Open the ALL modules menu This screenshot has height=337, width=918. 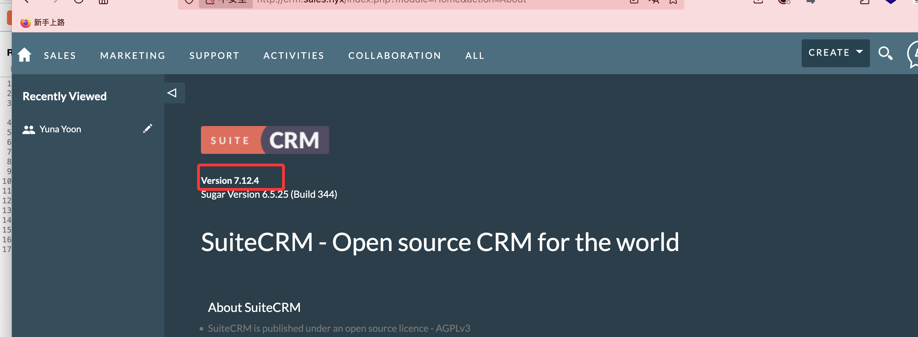pyautogui.click(x=475, y=56)
